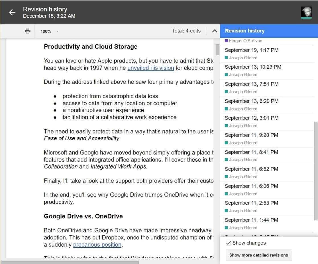The height and width of the screenshot is (264, 318).
Task: Select revision September 11, 2:53 PM
Action: point(267,207)
